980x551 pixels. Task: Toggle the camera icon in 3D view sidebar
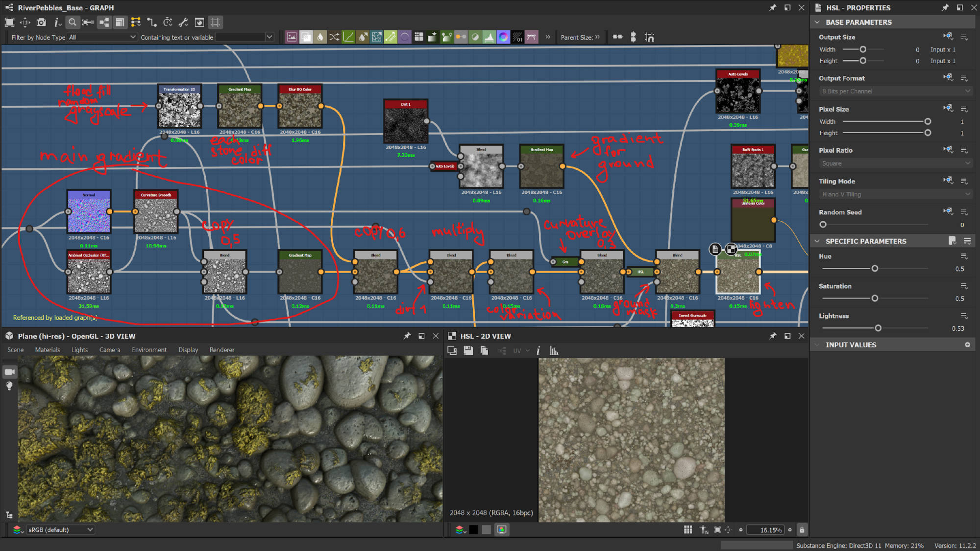point(9,372)
